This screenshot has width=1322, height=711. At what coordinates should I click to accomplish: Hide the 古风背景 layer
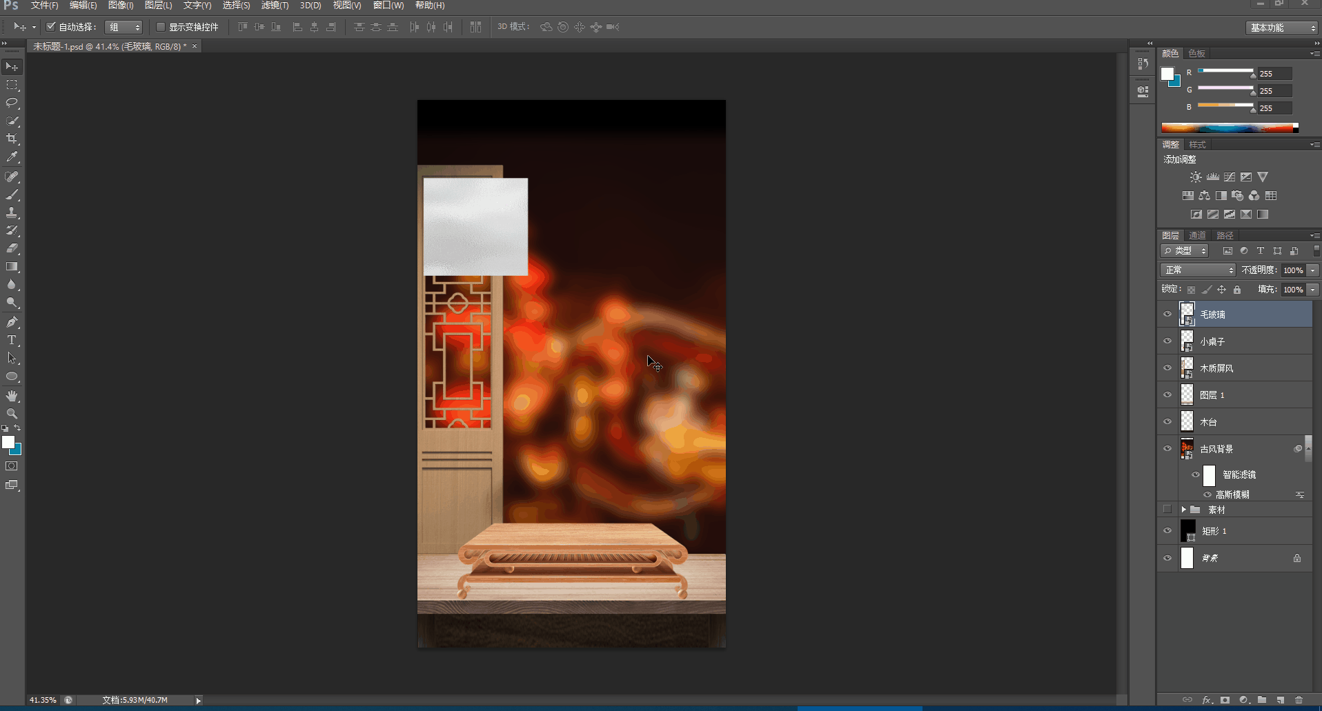(x=1167, y=449)
